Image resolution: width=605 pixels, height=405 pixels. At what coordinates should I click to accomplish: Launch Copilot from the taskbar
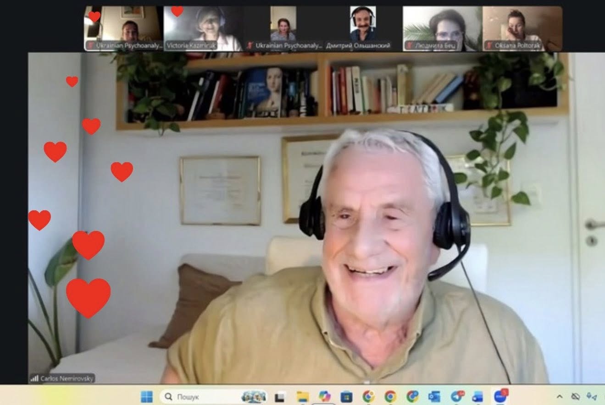(324, 397)
